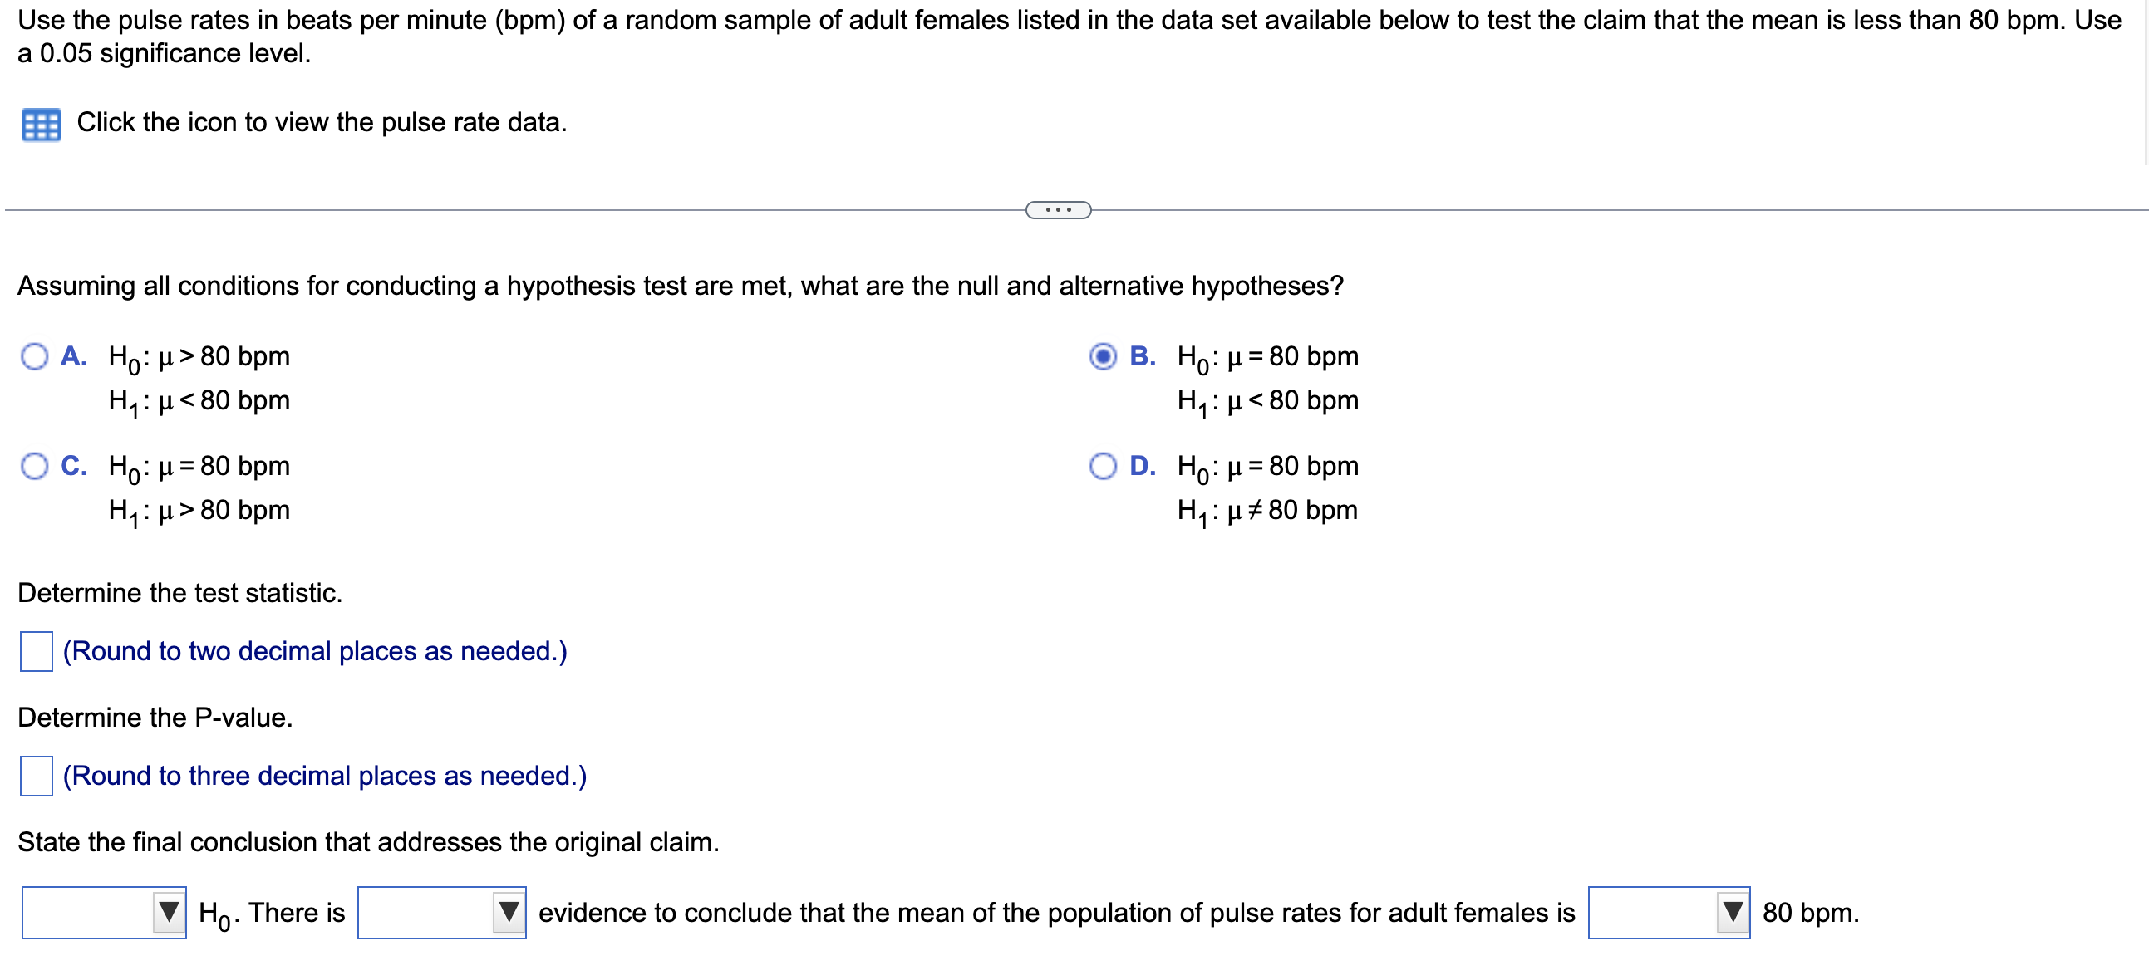Expand the collapsed ellipsis divider control
The width and height of the screenshot is (2149, 980).
tap(1058, 210)
